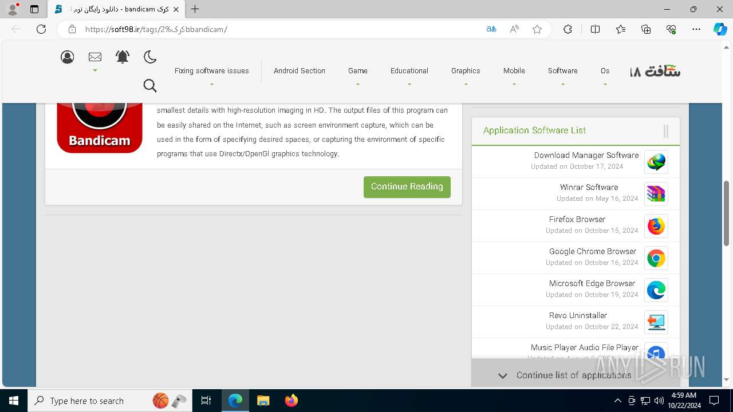View site information lock icon

pos(72,29)
